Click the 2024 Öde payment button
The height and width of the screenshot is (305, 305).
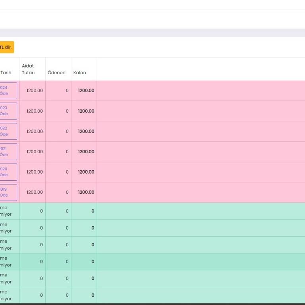(8, 91)
